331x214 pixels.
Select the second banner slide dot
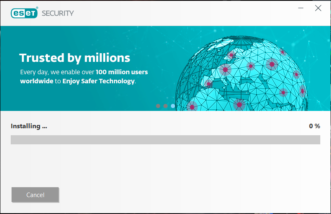click(x=165, y=106)
